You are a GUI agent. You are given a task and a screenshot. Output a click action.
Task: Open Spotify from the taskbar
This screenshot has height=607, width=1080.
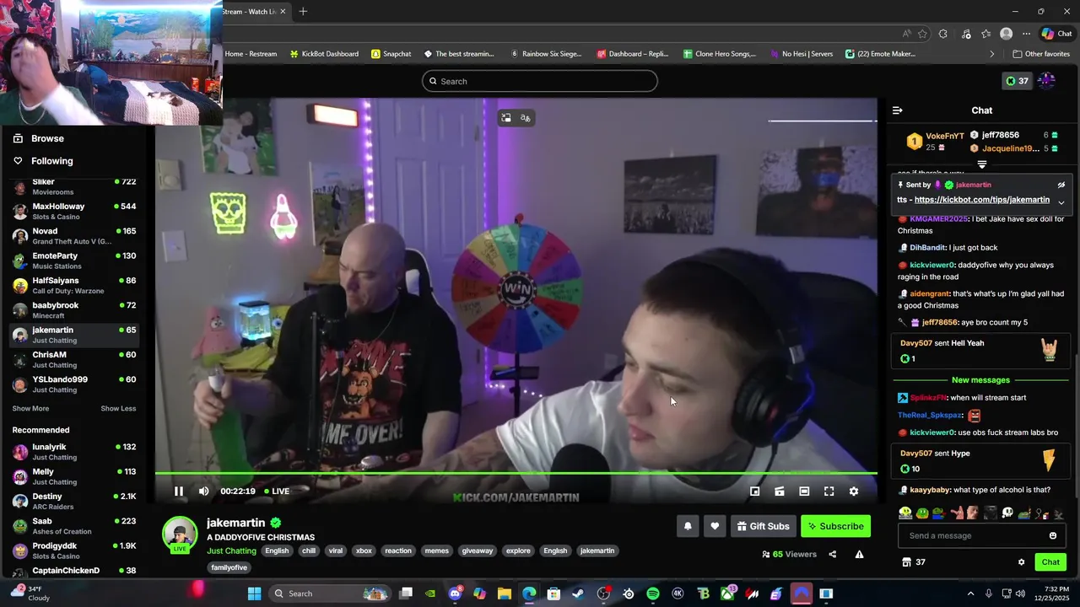[x=653, y=594]
